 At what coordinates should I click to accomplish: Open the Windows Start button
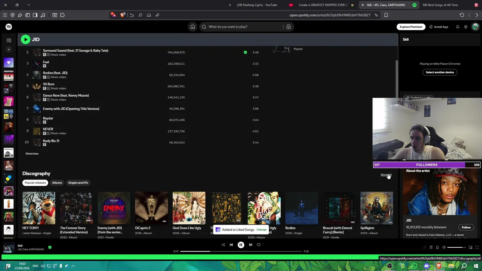(476, 266)
